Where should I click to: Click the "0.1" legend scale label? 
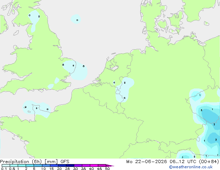[x=4, y=169]
